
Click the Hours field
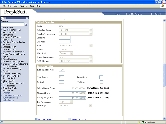(63, 49)
